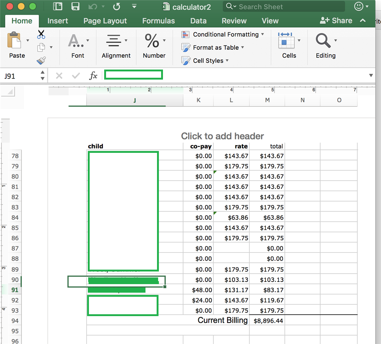Switch to the Formulas ribbon tab
The height and width of the screenshot is (344, 381).
(x=159, y=21)
